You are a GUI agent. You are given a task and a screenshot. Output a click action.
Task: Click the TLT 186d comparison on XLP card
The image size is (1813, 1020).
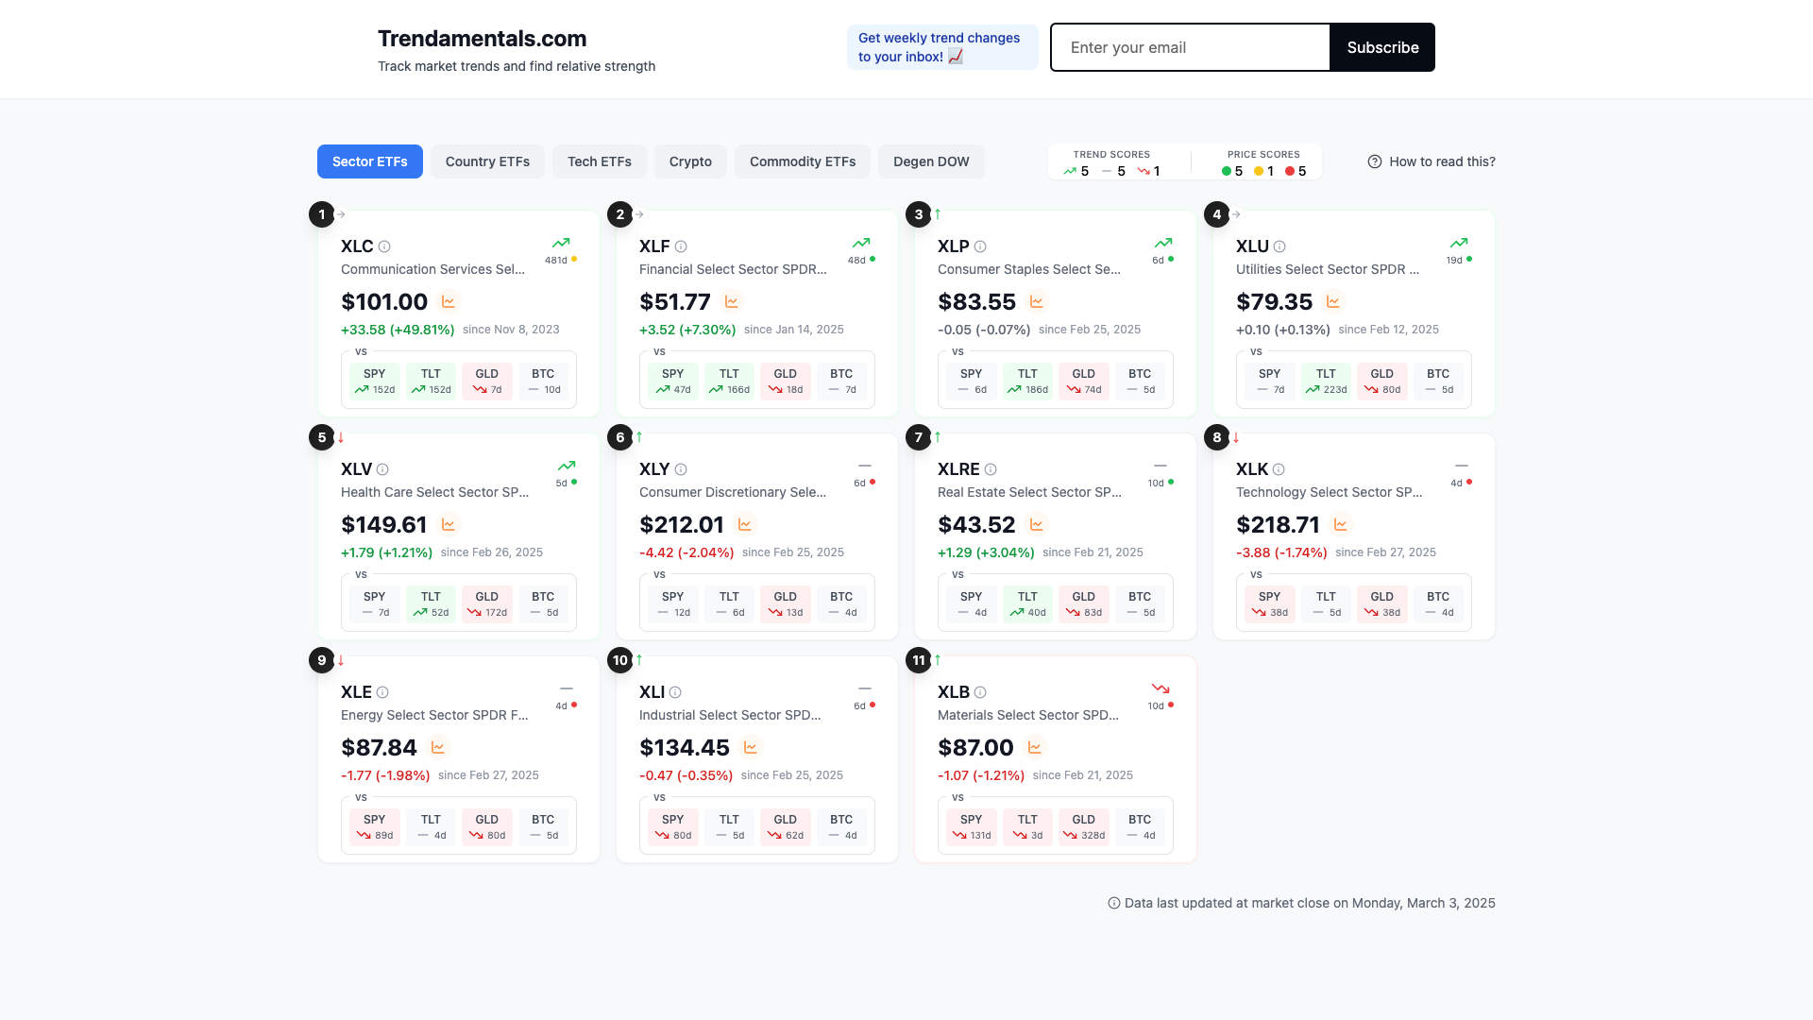[x=1027, y=382]
